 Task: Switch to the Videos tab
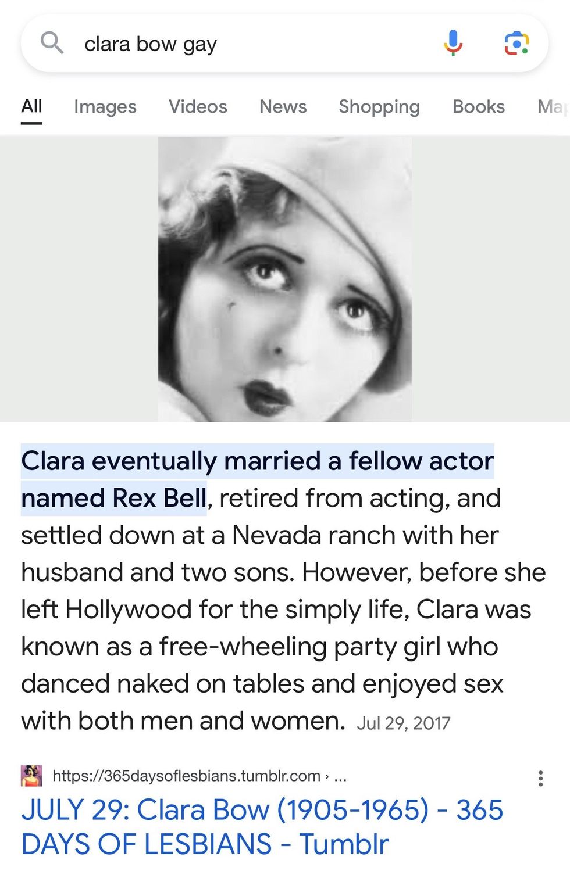point(198,106)
